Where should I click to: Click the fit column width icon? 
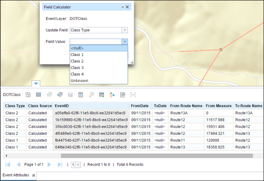click(x=133, y=95)
